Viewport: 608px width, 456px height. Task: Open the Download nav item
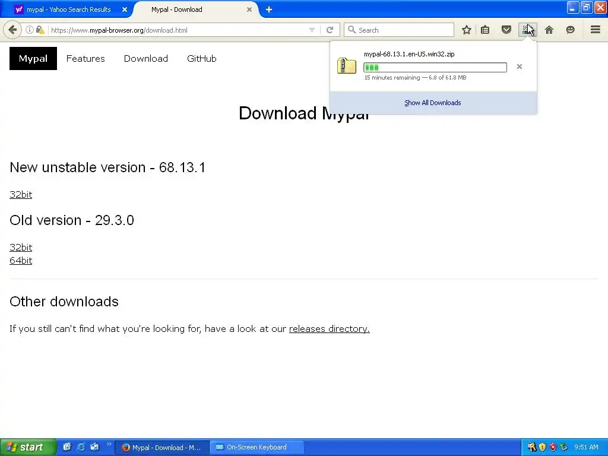[x=146, y=59]
